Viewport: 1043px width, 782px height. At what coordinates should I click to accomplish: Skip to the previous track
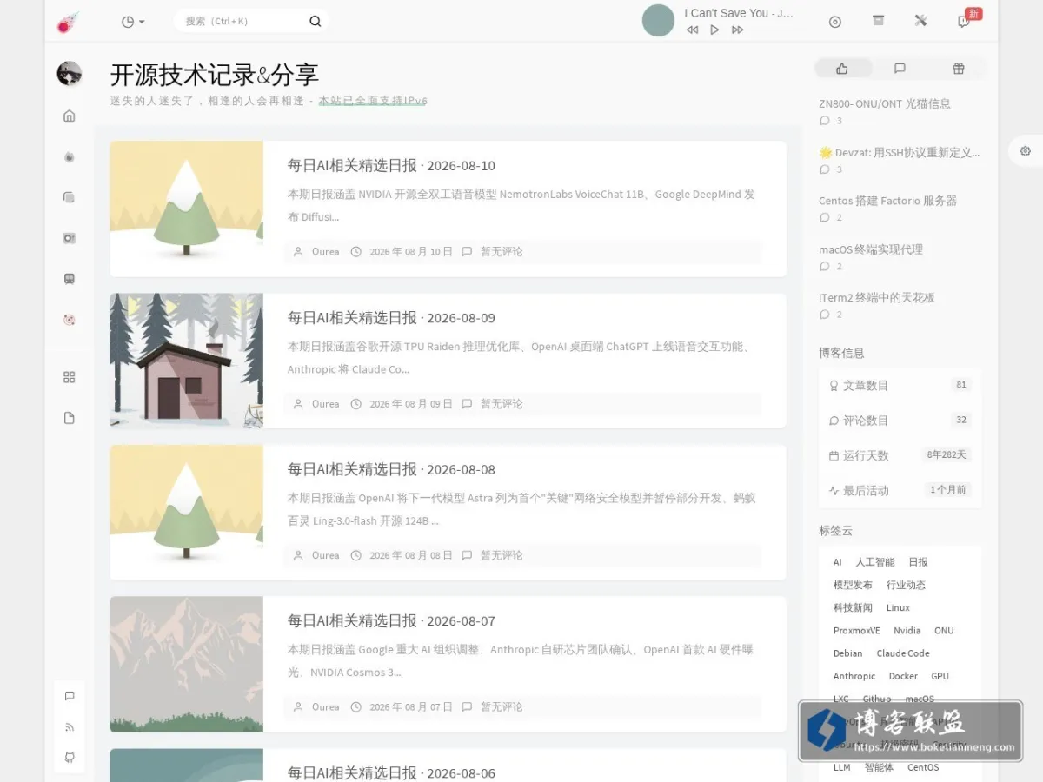(692, 30)
